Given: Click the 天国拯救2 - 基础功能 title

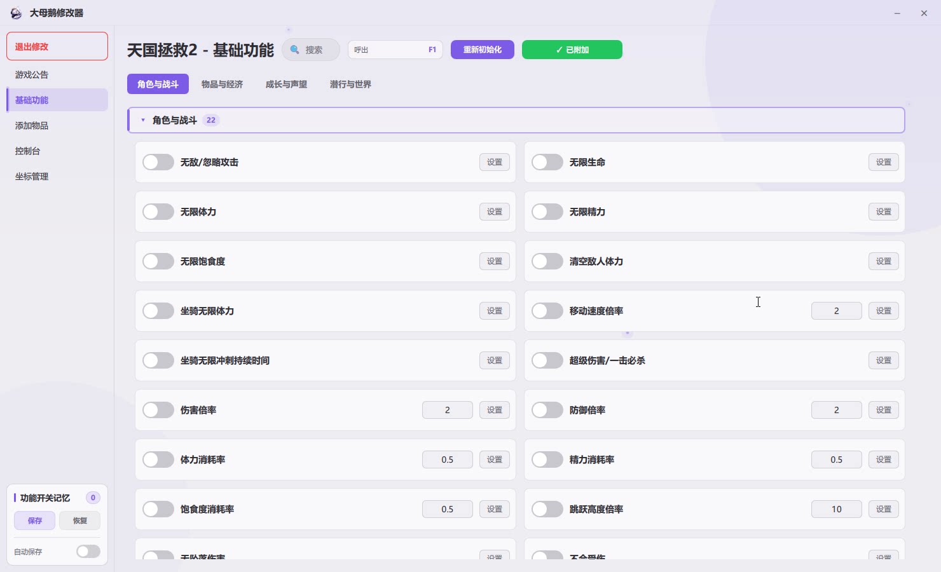Looking at the screenshot, I should pyautogui.click(x=200, y=50).
